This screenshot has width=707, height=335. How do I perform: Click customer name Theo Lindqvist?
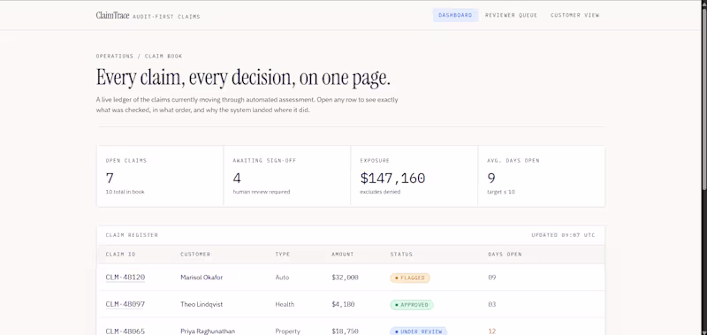(x=201, y=304)
